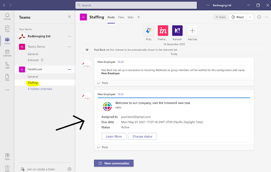
Task: Click in the Search field
Action: 136,5
